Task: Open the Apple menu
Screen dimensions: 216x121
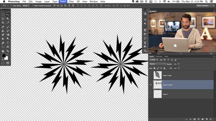Action: click(x=4, y=1)
